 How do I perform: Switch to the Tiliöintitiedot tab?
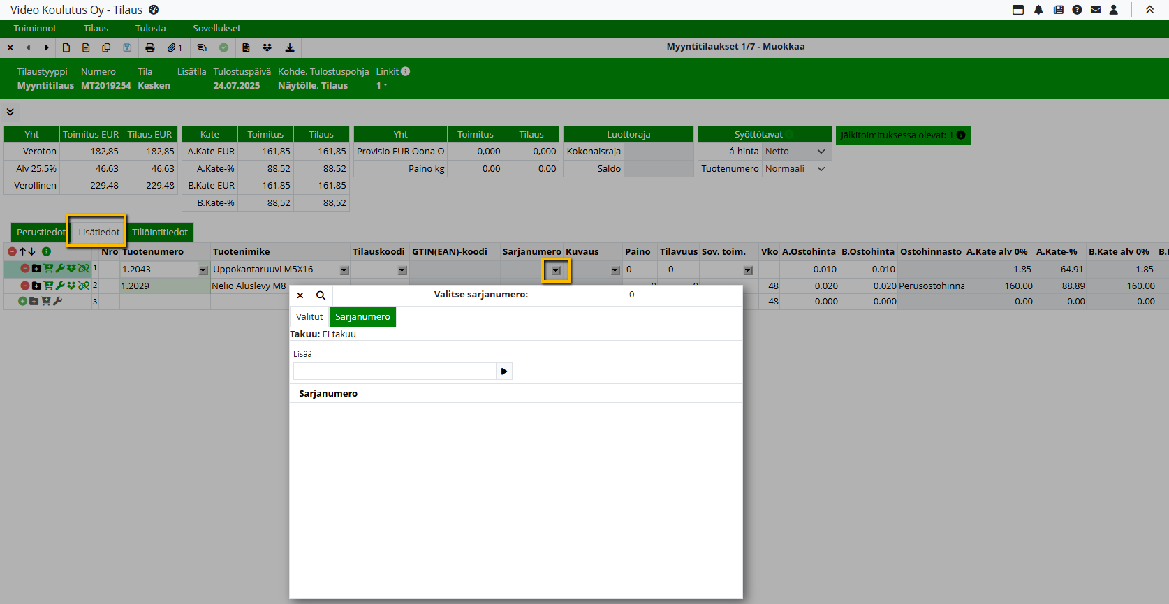pos(160,233)
